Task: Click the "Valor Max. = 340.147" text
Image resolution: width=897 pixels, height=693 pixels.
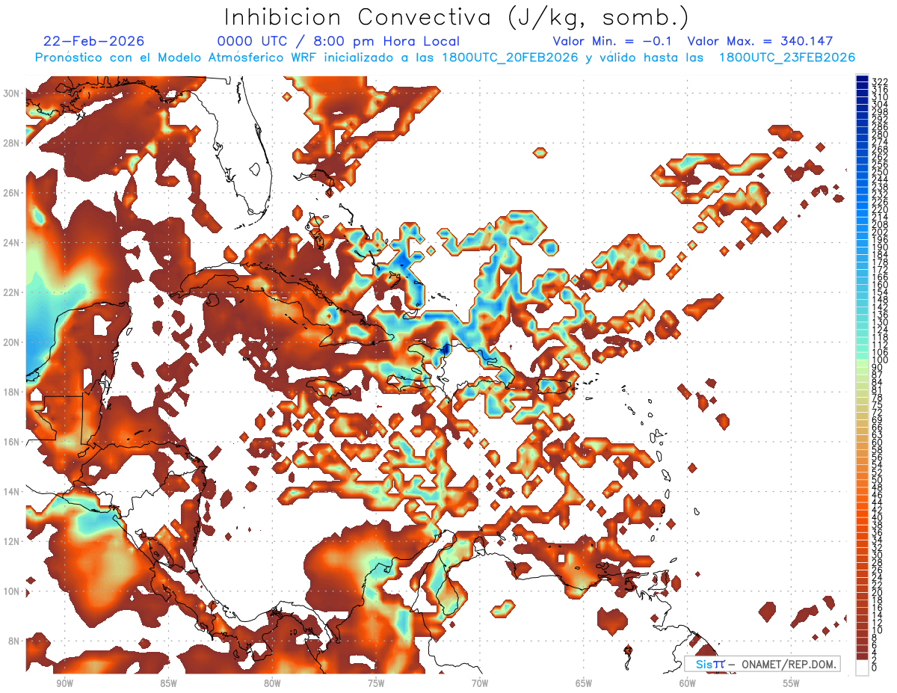Action: (x=759, y=41)
